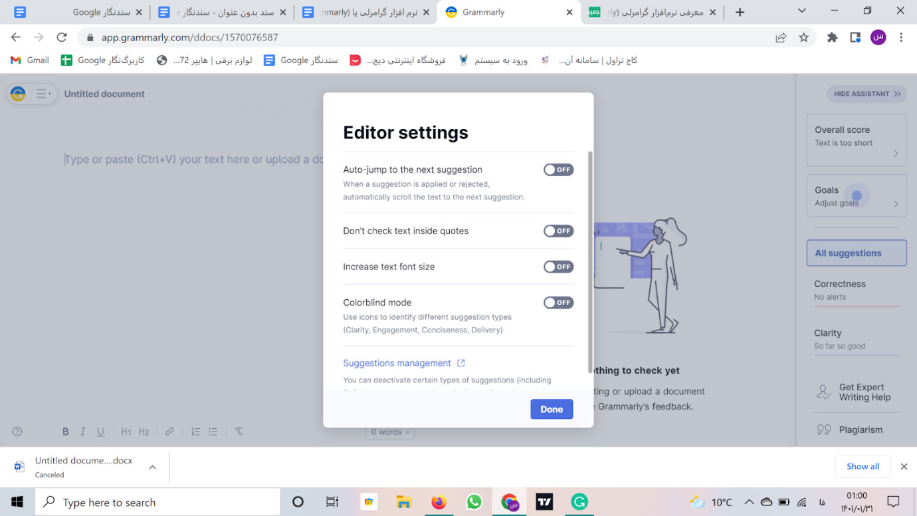Open the Gmail bookmark
The image size is (917, 516).
[30, 60]
